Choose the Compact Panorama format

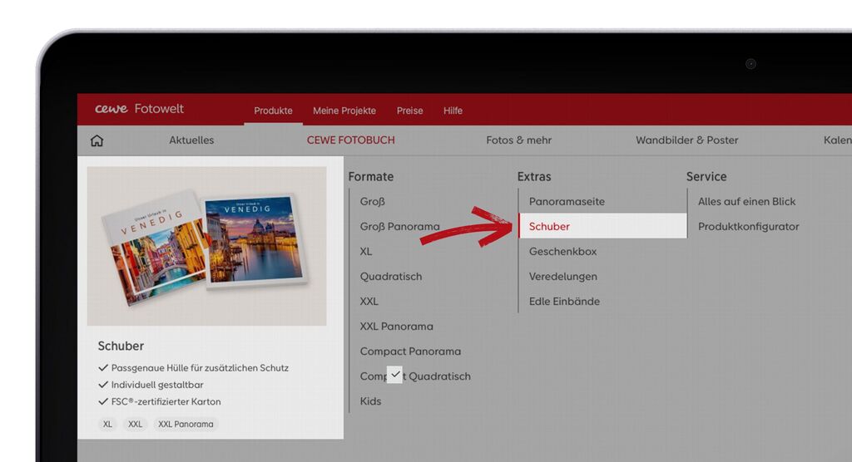pyautogui.click(x=410, y=351)
